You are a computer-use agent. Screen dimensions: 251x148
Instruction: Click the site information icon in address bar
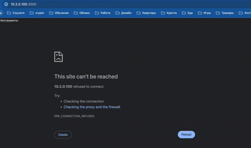(x=6, y=4)
